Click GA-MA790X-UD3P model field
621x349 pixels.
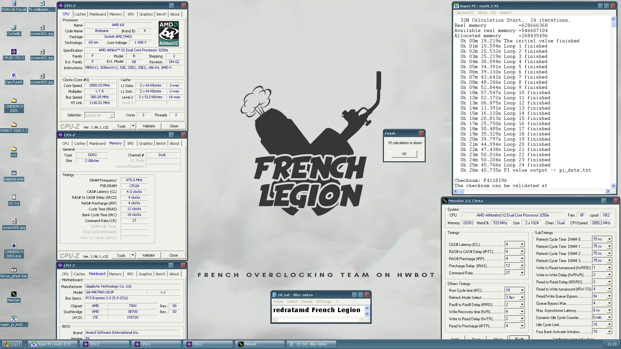pyautogui.click(x=115, y=292)
